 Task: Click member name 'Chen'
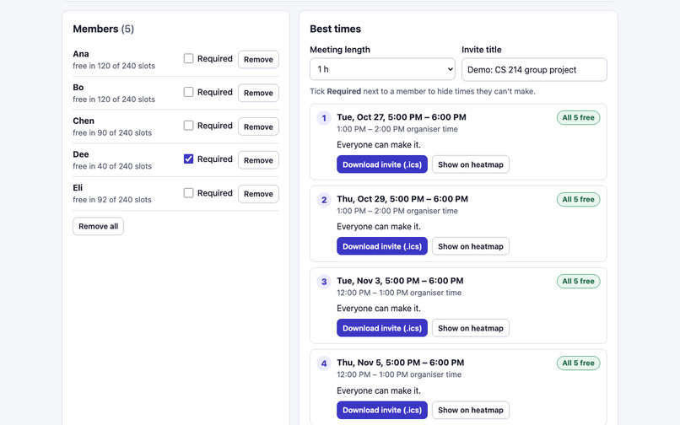[84, 121]
